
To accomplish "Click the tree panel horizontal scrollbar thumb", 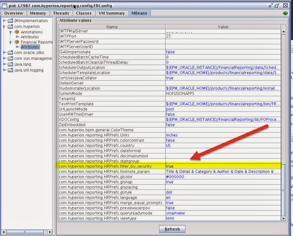I will (x=25, y=232).
